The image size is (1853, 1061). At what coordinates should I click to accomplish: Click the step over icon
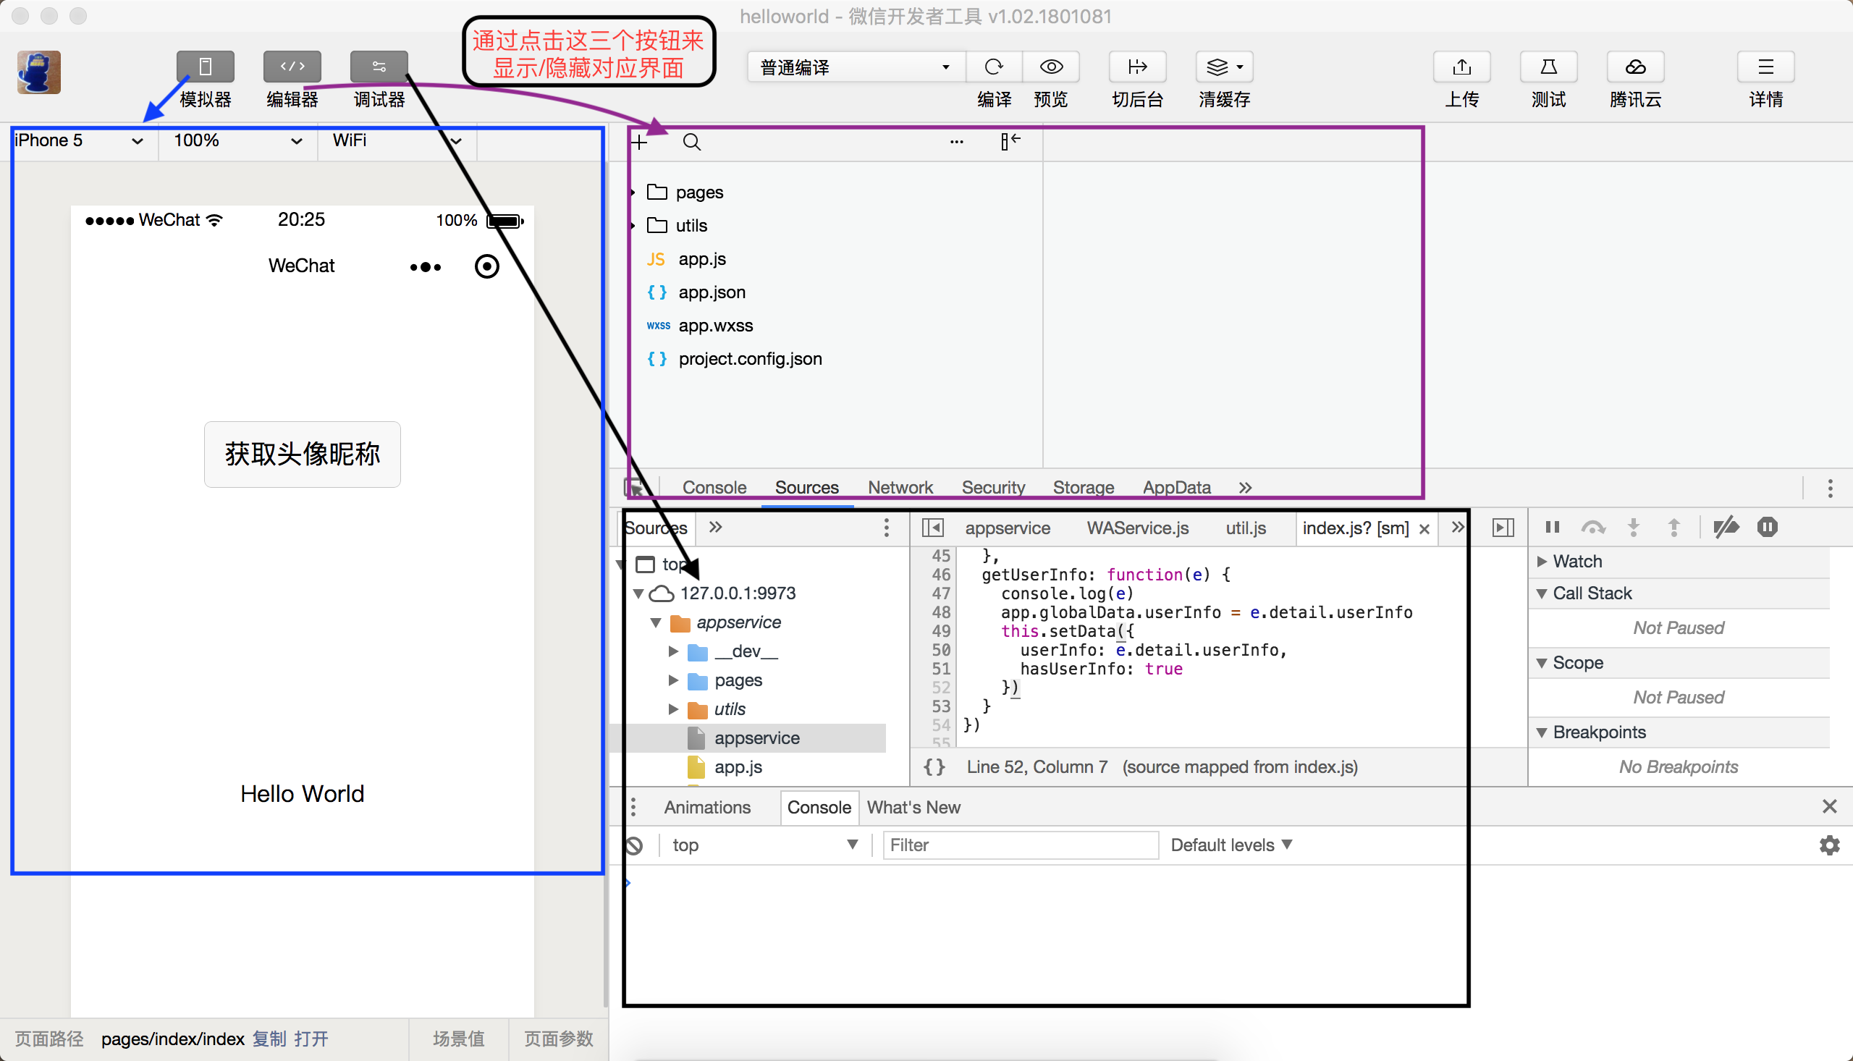1593,527
